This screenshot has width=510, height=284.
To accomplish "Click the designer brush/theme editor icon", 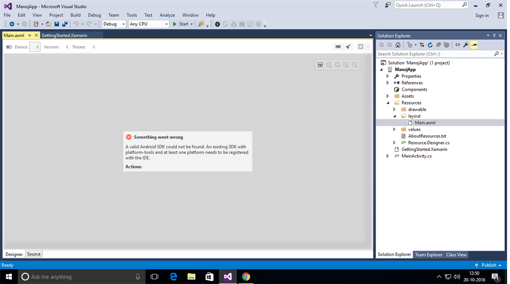I will 348,47.
